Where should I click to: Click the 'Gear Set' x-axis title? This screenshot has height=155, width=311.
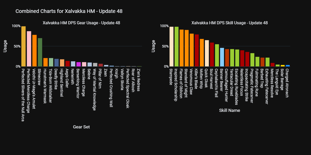click(x=81, y=127)
